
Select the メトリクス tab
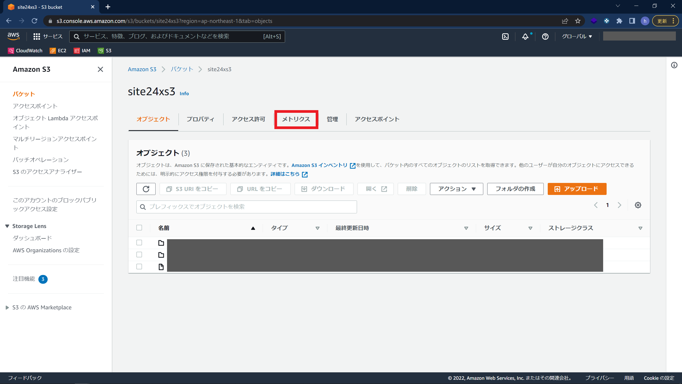[295, 119]
